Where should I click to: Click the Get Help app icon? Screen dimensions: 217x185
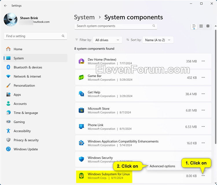(x=81, y=94)
